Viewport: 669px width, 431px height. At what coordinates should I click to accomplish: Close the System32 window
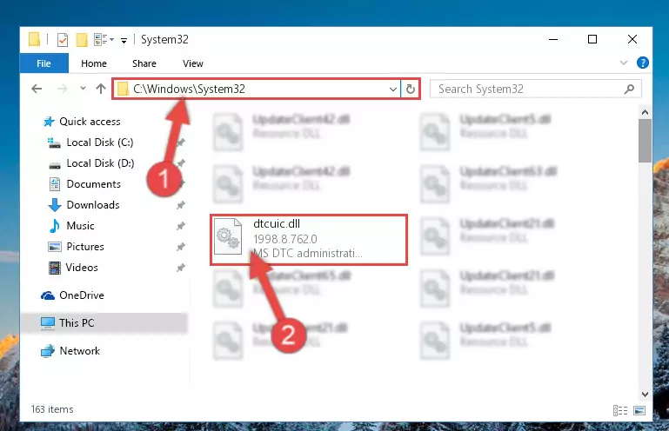(632, 40)
